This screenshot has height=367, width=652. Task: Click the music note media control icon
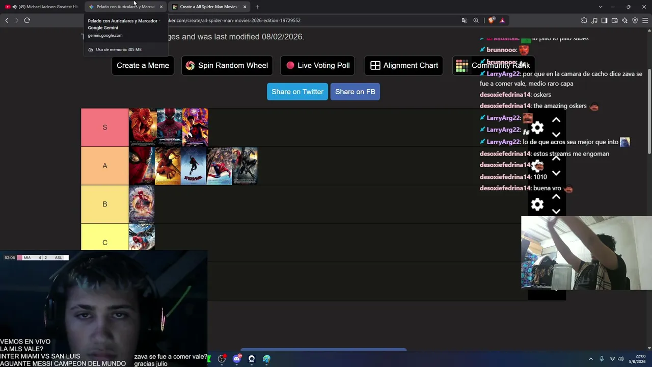[594, 20]
